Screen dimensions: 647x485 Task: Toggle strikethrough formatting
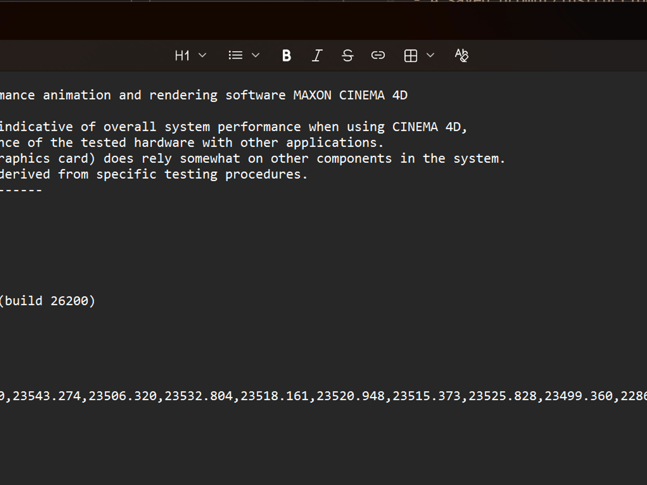(x=348, y=56)
